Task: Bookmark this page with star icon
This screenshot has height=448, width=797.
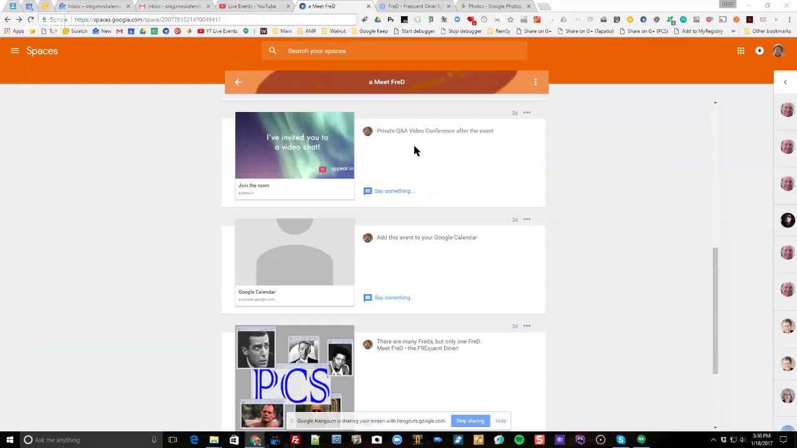Action: 511,19
